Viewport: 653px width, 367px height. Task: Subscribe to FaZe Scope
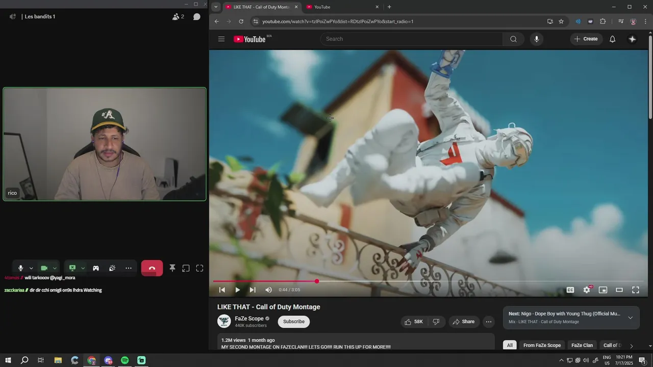tap(294, 322)
